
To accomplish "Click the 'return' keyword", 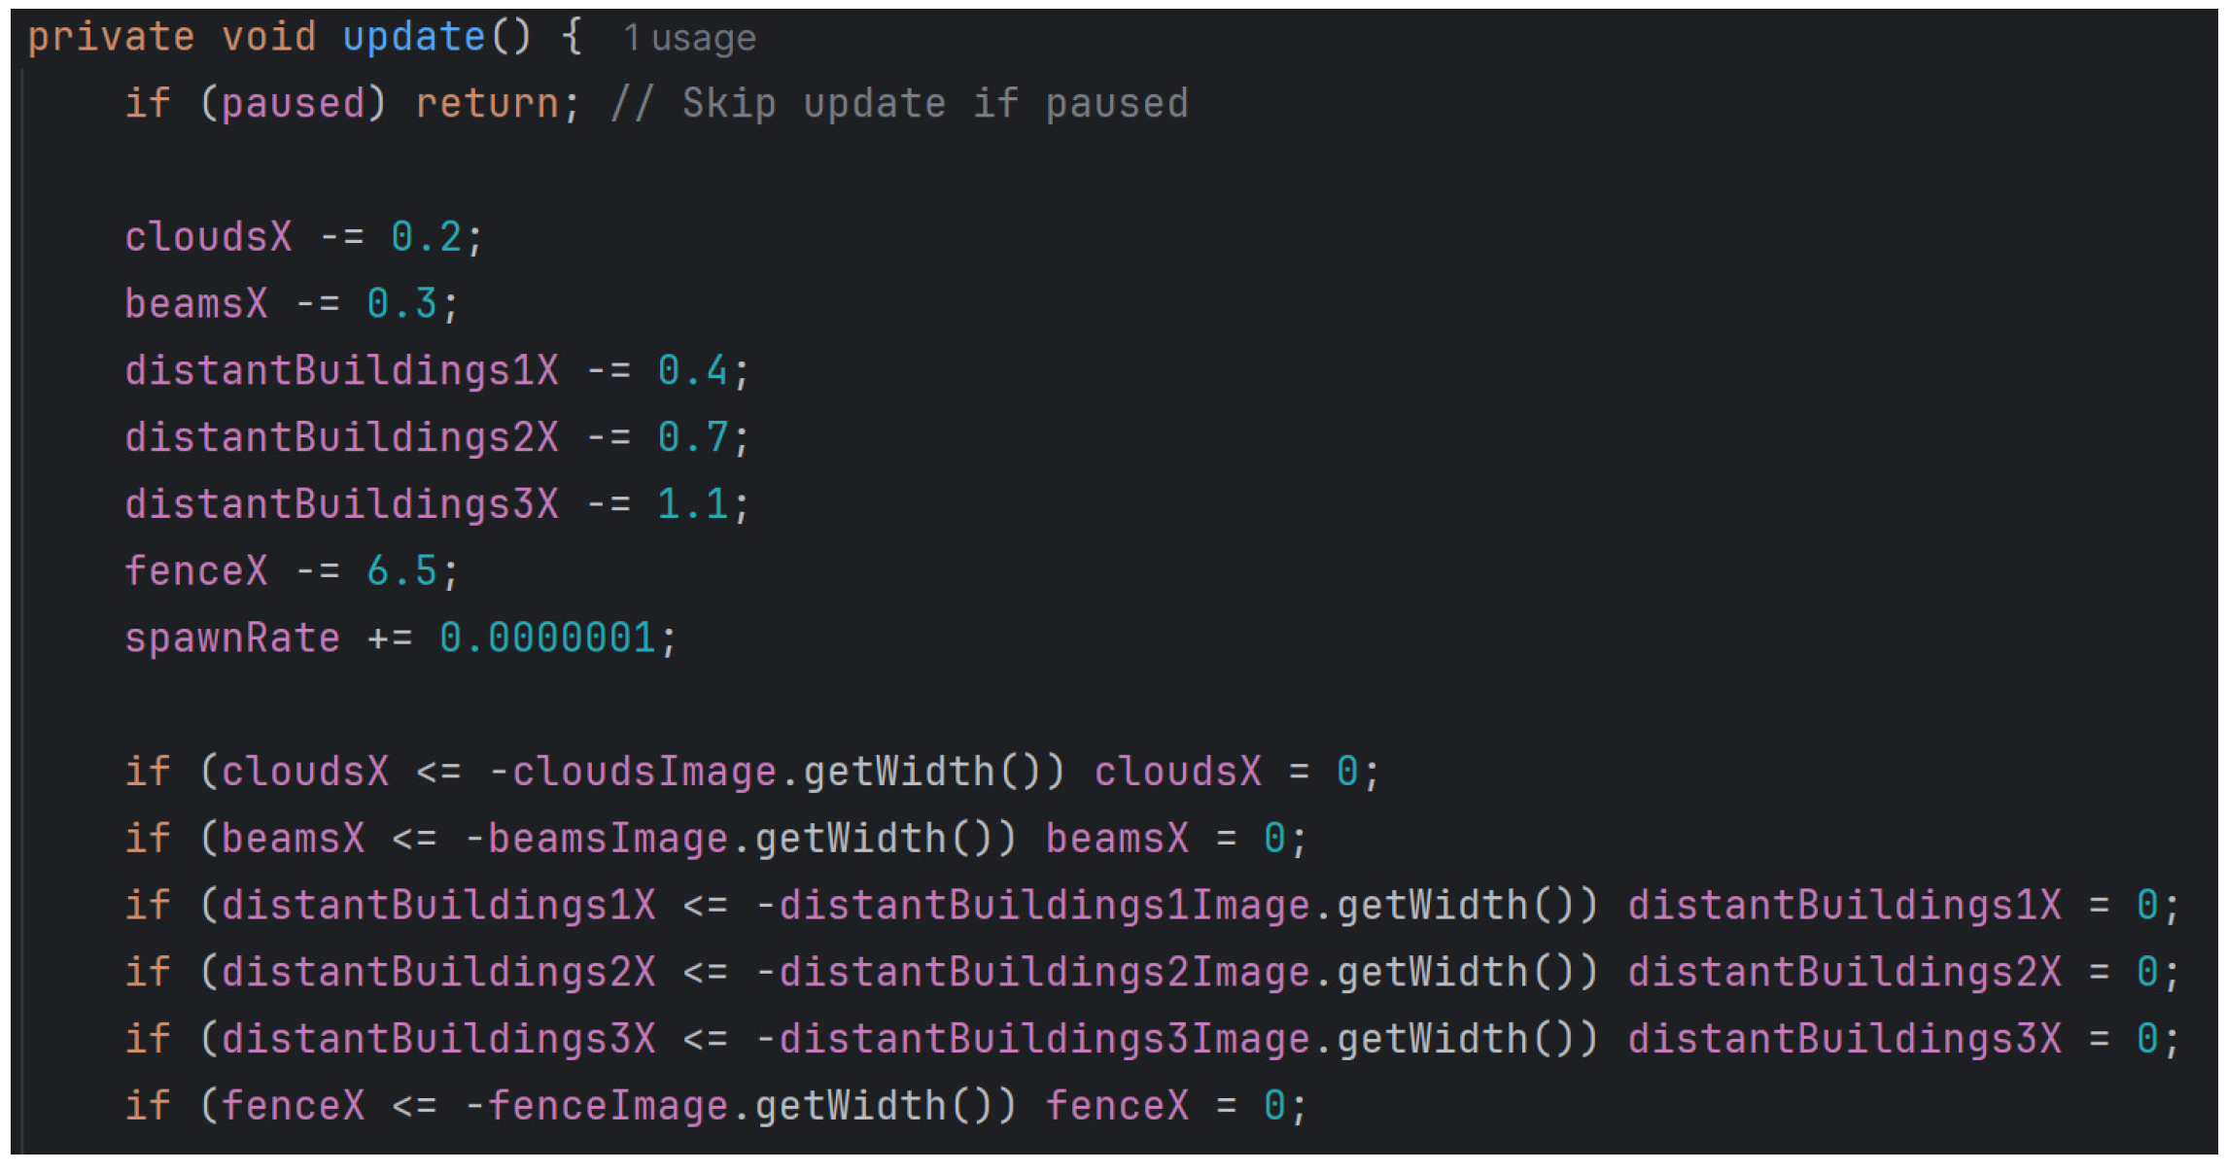I will 487,104.
